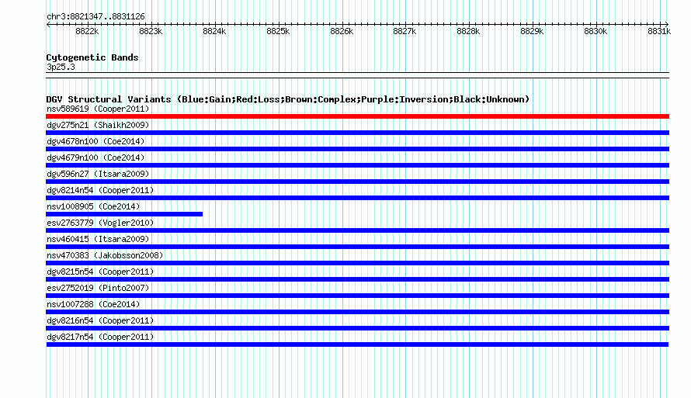Screen dimensions: 691x398
Task: Click the nsv589619 (Cooper2011) label
Action: point(98,109)
